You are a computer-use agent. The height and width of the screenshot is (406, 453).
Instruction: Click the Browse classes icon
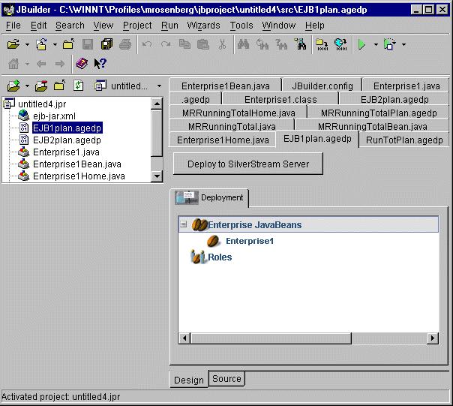pyautogui.click(x=300, y=44)
